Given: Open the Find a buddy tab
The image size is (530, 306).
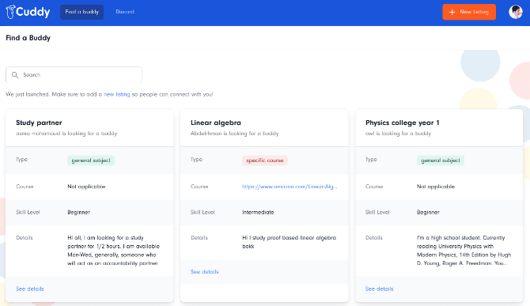Looking at the screenshot, I should (x=81, y=12).
